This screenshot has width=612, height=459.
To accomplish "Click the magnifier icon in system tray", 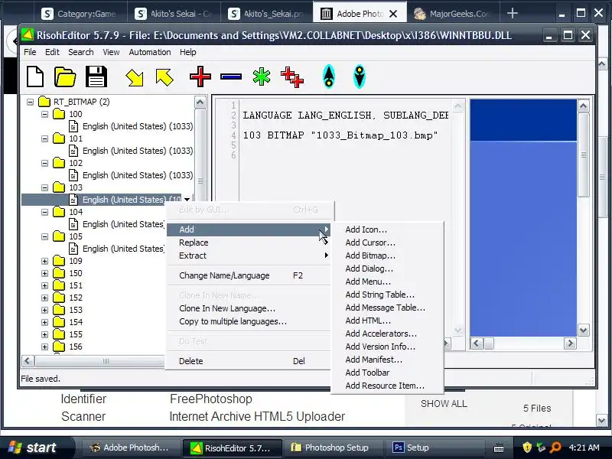I will (x=555, y=448).
